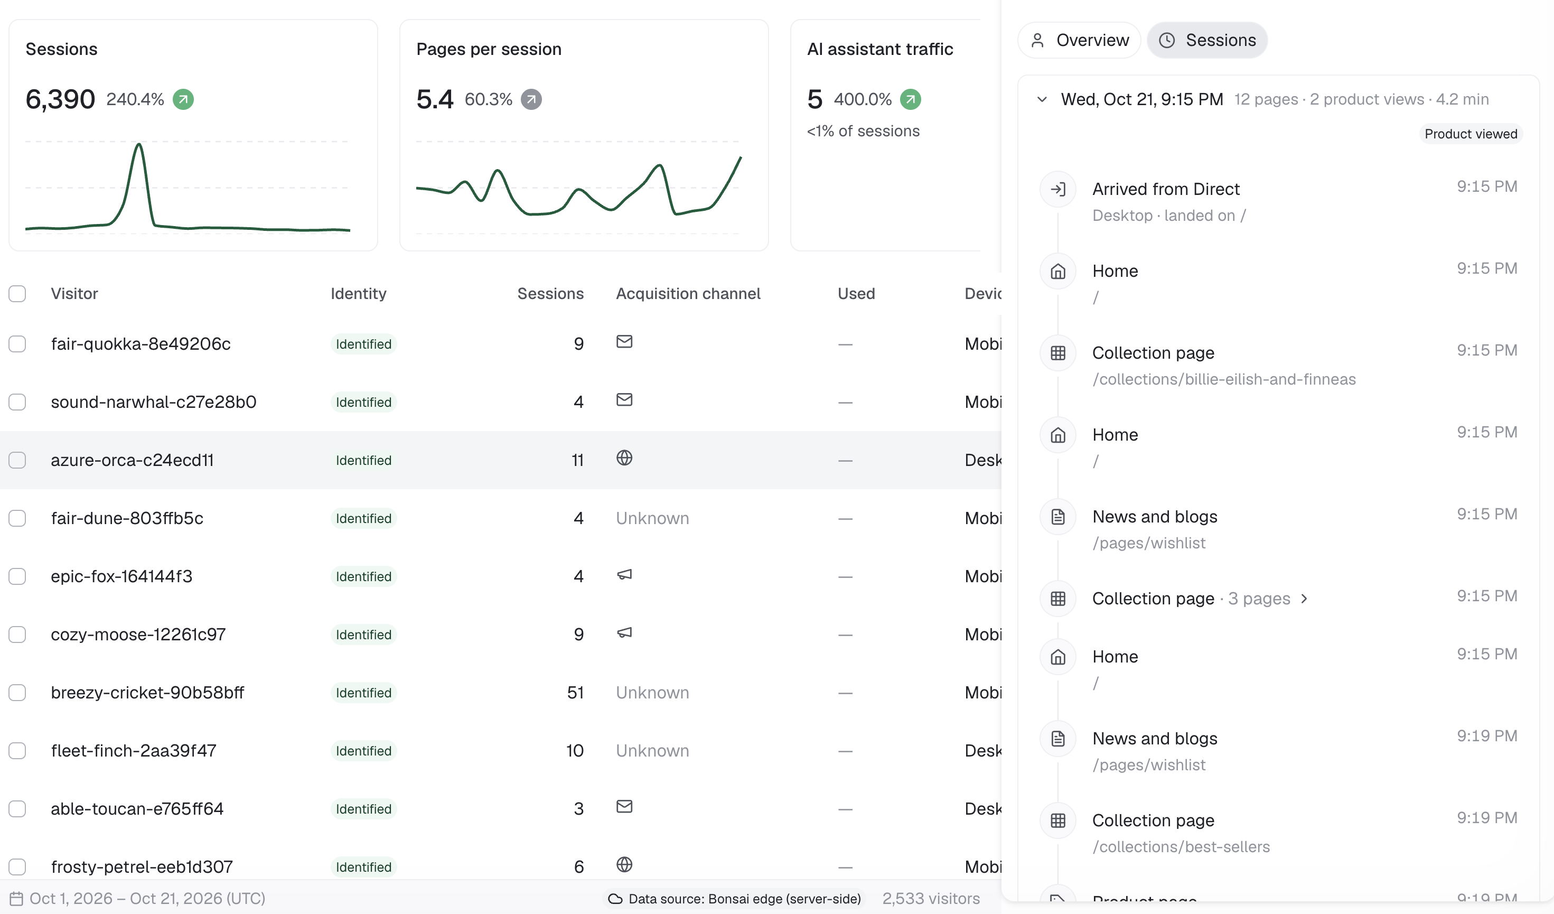Screen dimensions: 1554x914
Task: Click the cloud data source icon
Action: pyautogui.click(x=615, y=899)
